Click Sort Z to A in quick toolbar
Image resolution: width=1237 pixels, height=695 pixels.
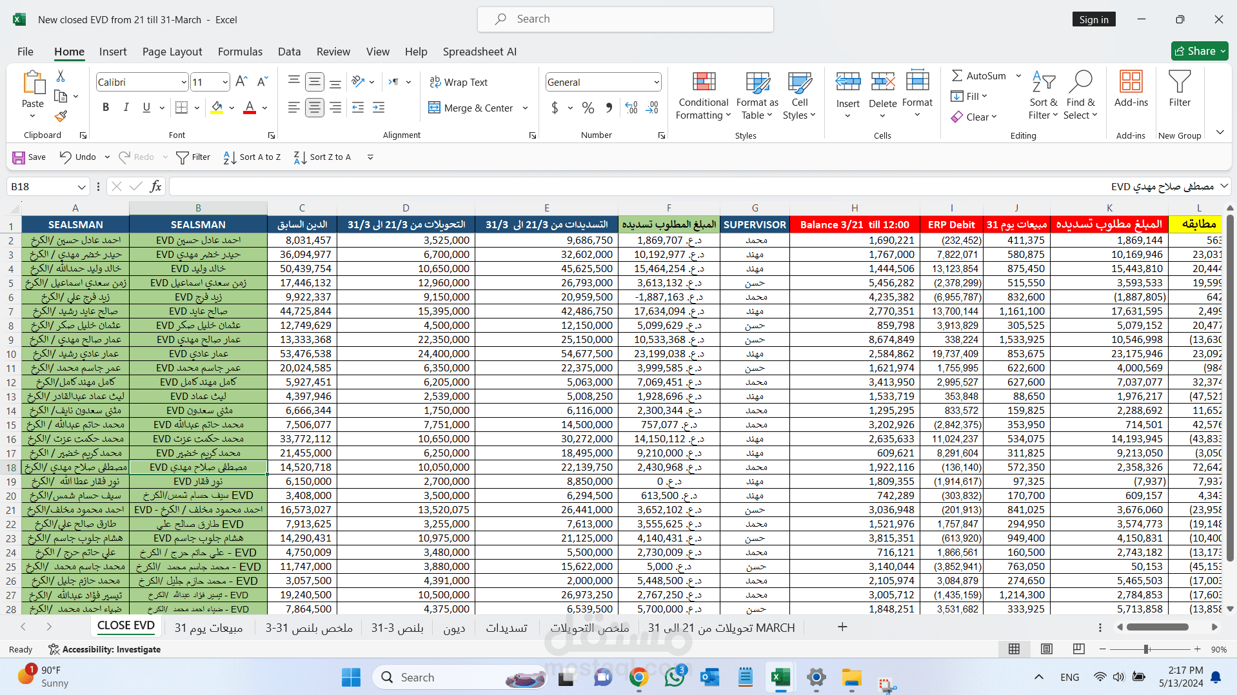point(322,157)
